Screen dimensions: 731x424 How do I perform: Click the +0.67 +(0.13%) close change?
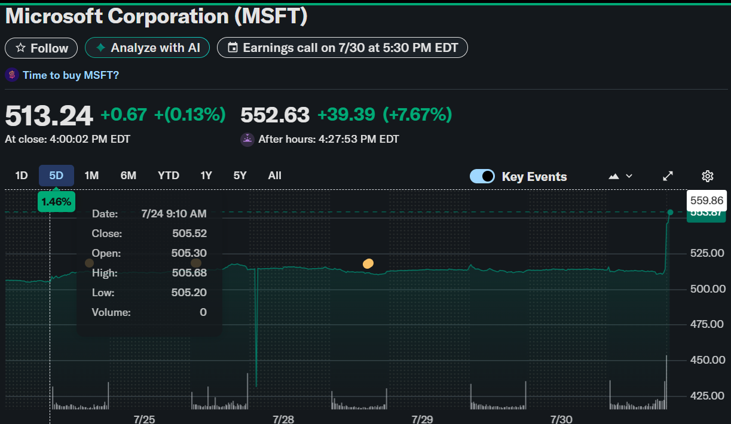(163, 115)
